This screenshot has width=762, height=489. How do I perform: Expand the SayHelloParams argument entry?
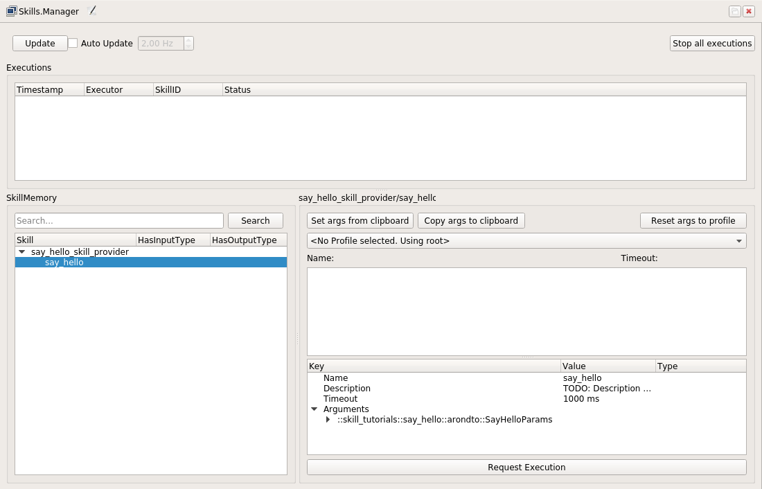pyautogui.click(x=328, y=419)
